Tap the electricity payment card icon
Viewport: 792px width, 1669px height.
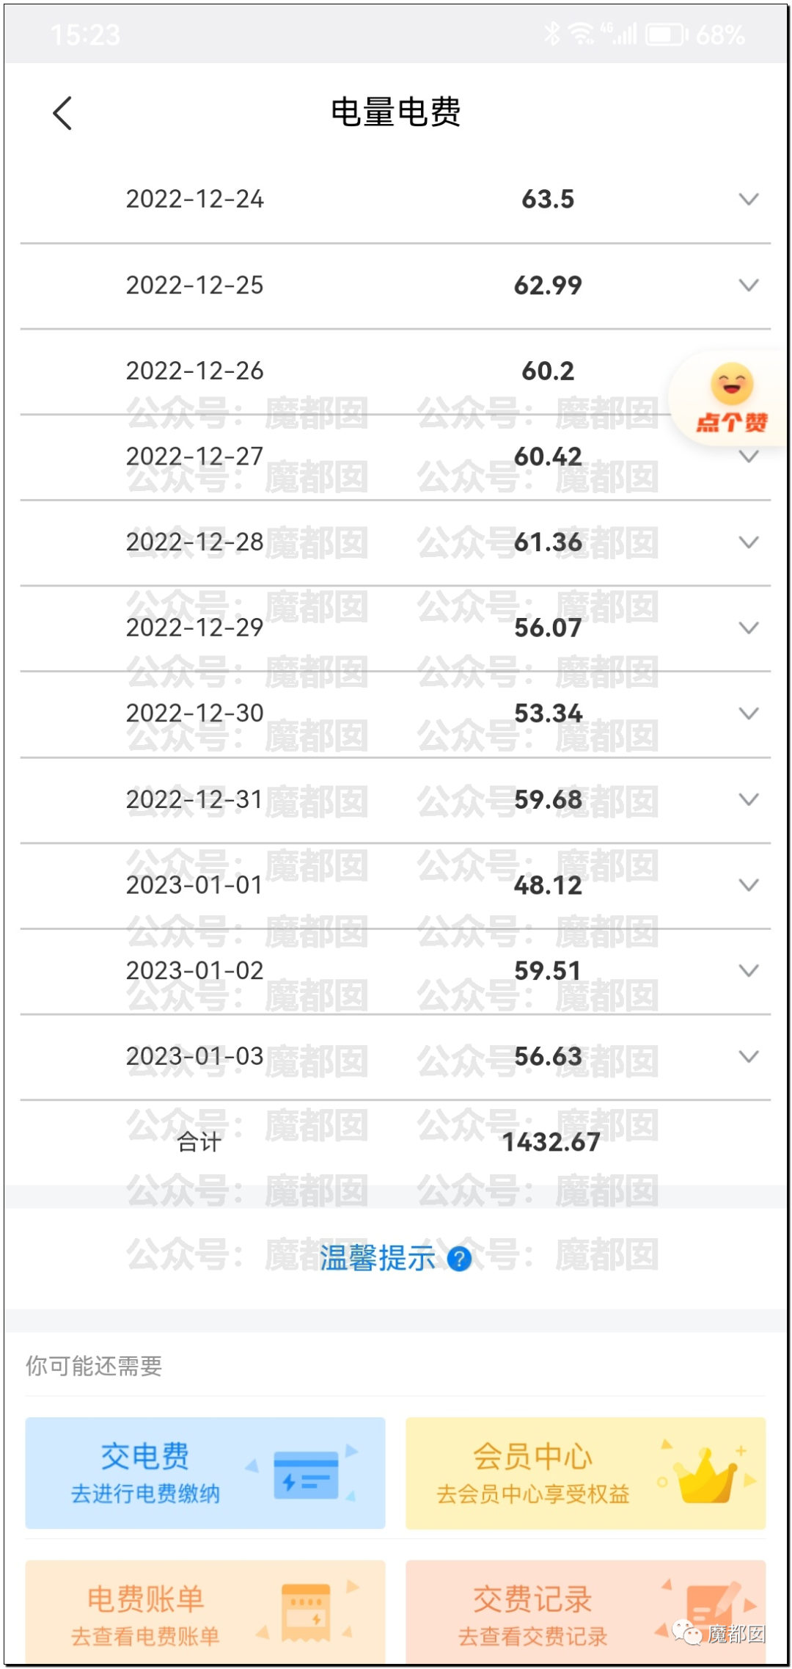tap(306, 1475)
